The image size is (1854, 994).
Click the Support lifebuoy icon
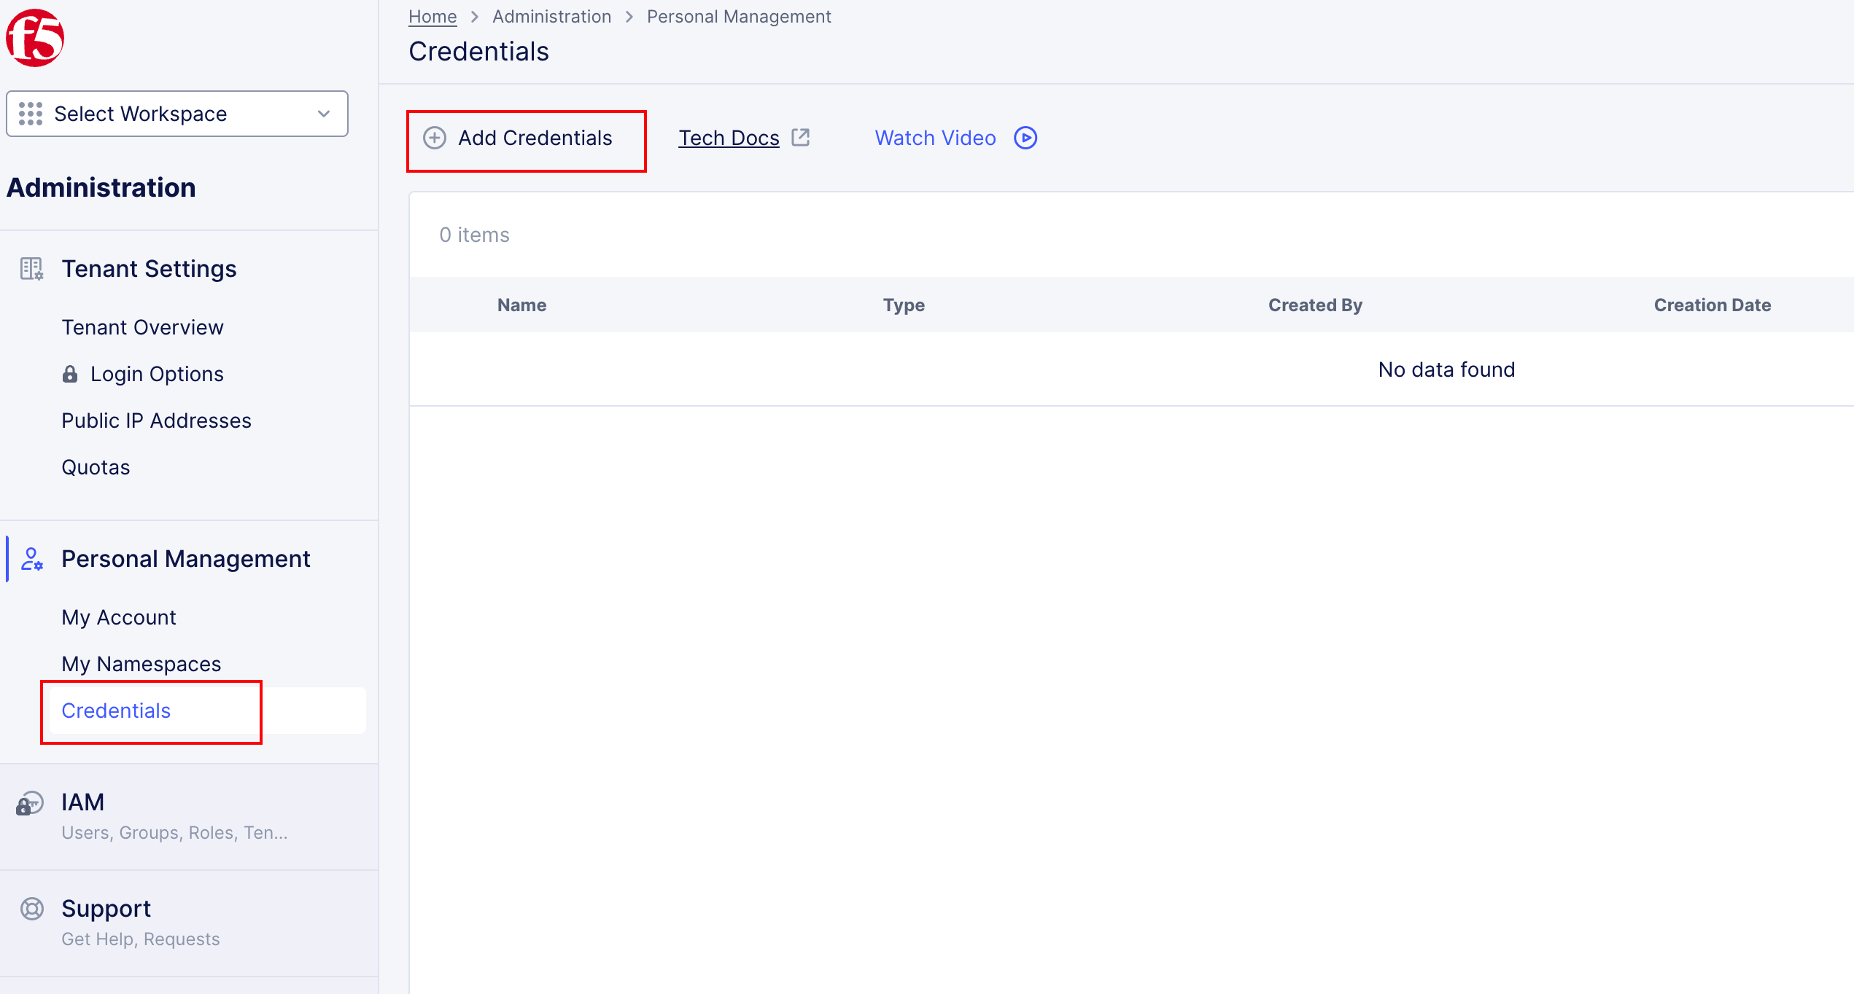pos(31,909)
